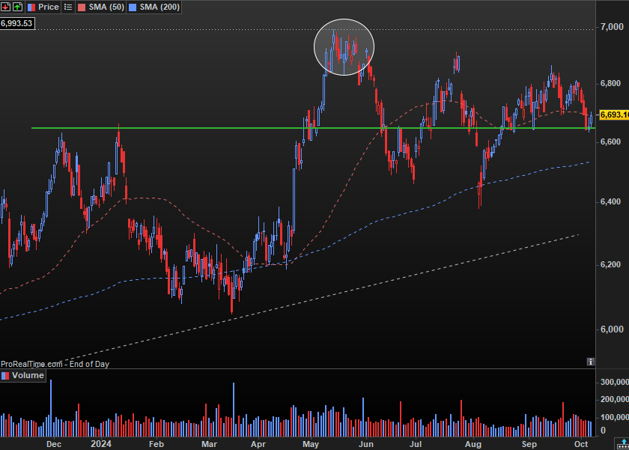Click the 300,000 volume axis label
The width and height of the screenshot is (629, 450).
click(x=615, y=382)
